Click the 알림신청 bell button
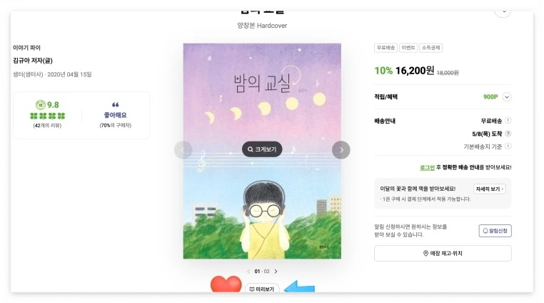The width and height of the screenshot is (544, 303). click(495, 231)
